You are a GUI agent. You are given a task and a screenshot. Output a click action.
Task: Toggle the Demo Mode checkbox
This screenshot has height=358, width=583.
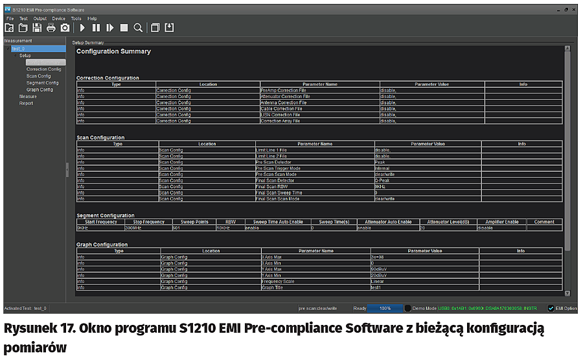(x=409, y=308)
